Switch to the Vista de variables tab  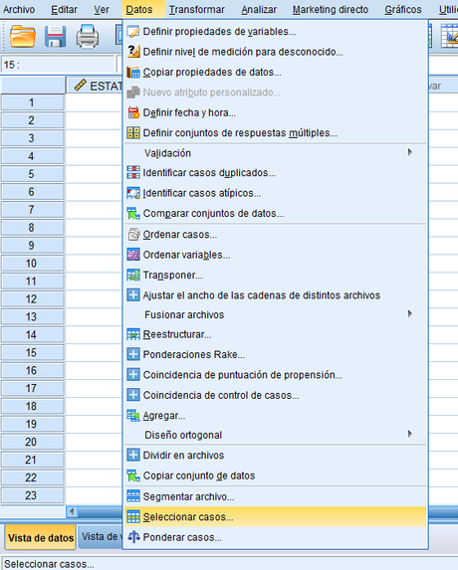point(100,536)
